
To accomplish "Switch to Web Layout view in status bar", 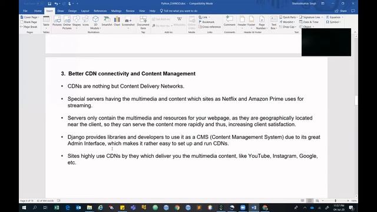I will click(x=318, y=200).
